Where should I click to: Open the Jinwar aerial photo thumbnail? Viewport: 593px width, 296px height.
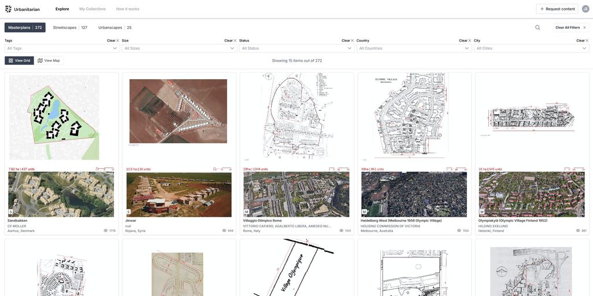[x=179, y=194]
